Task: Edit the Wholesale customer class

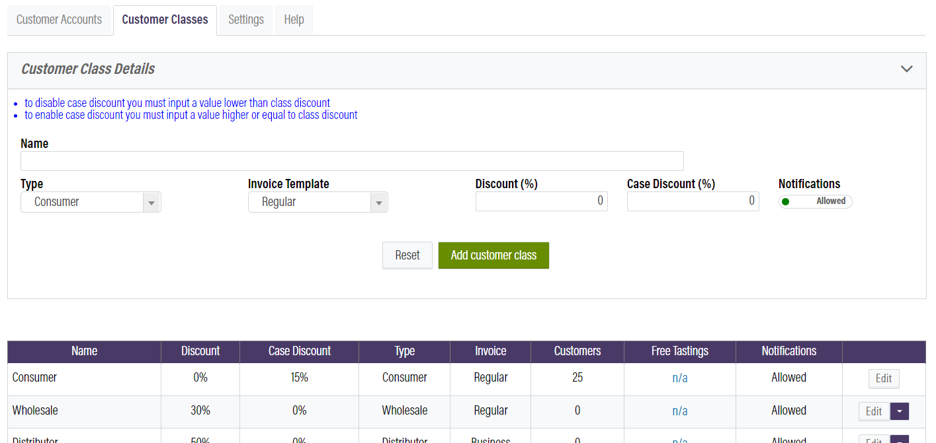Action: (874, 411)
